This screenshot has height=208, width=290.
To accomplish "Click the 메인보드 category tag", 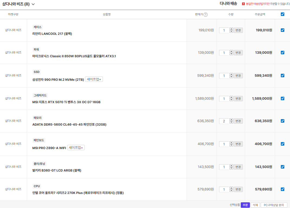I will tap(39, 140).
